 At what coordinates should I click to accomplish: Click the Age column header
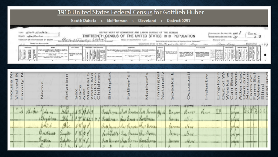(x=84, y=94)
